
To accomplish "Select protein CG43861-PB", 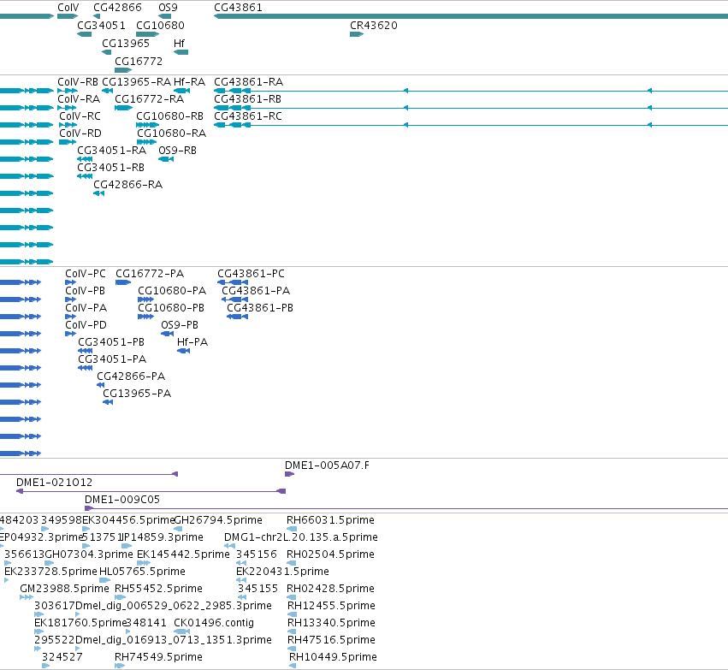I will click(237, 317).
